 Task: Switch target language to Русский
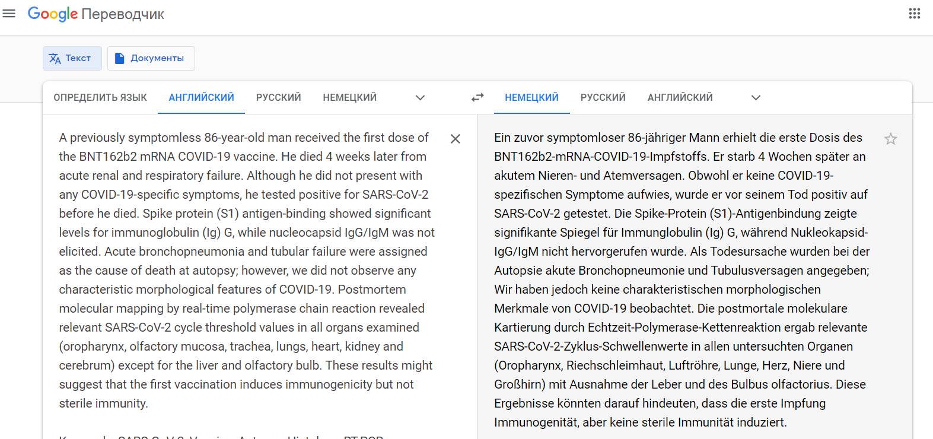point(603,97)
